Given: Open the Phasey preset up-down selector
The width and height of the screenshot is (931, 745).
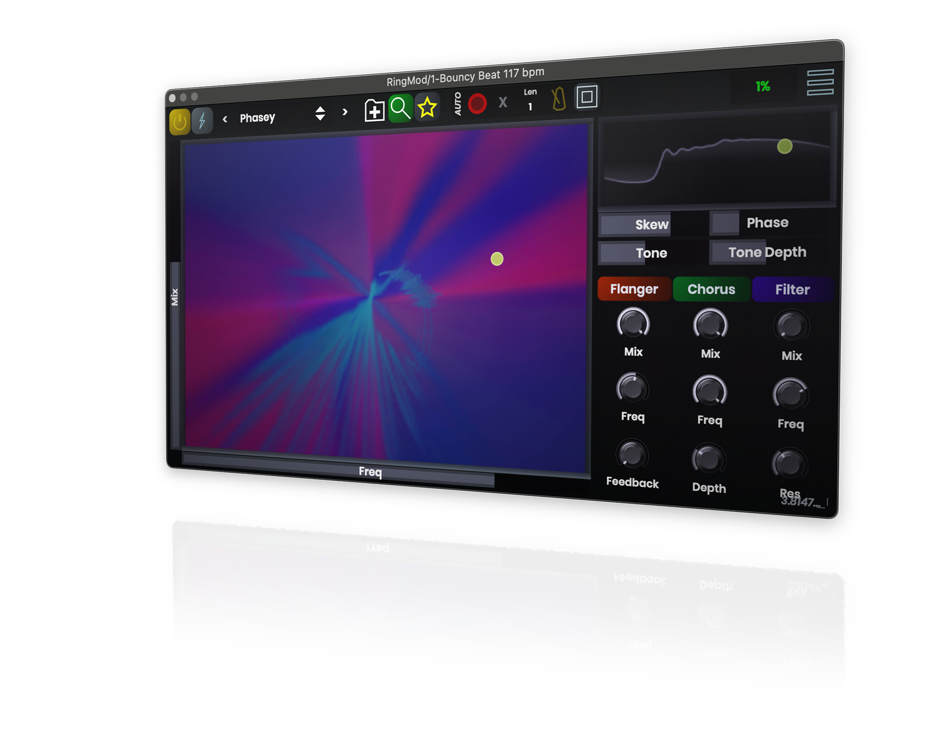Looking at the screenshot, I should pos(320,113).
